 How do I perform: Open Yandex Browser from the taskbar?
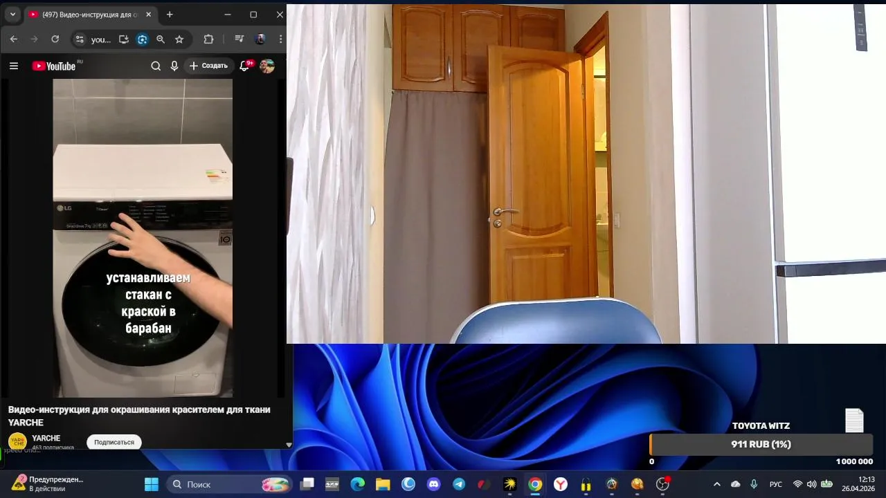561,484
